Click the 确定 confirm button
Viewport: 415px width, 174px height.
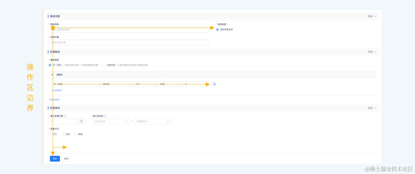pos(55,159)
